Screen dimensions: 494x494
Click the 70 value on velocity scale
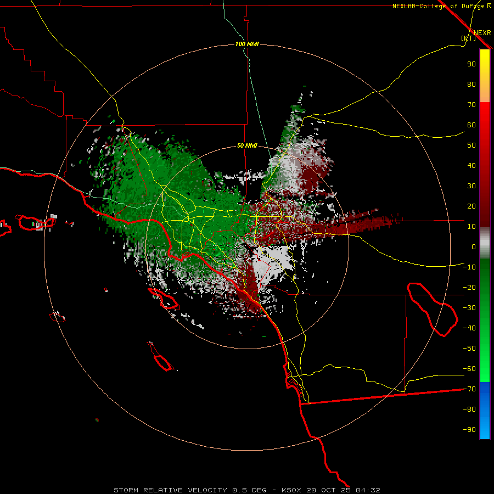tap(471, 105)
